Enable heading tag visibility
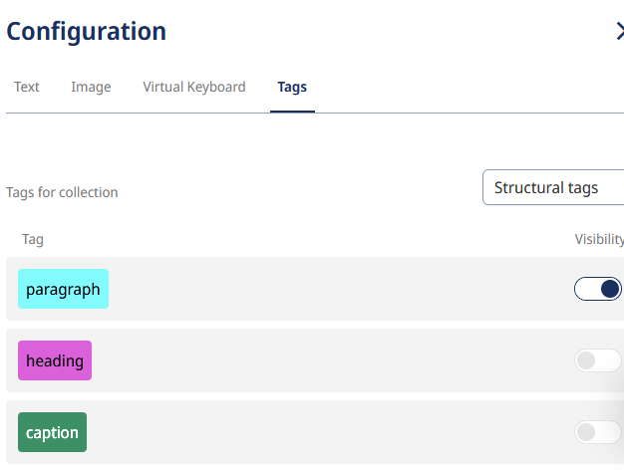 (598, 360)
